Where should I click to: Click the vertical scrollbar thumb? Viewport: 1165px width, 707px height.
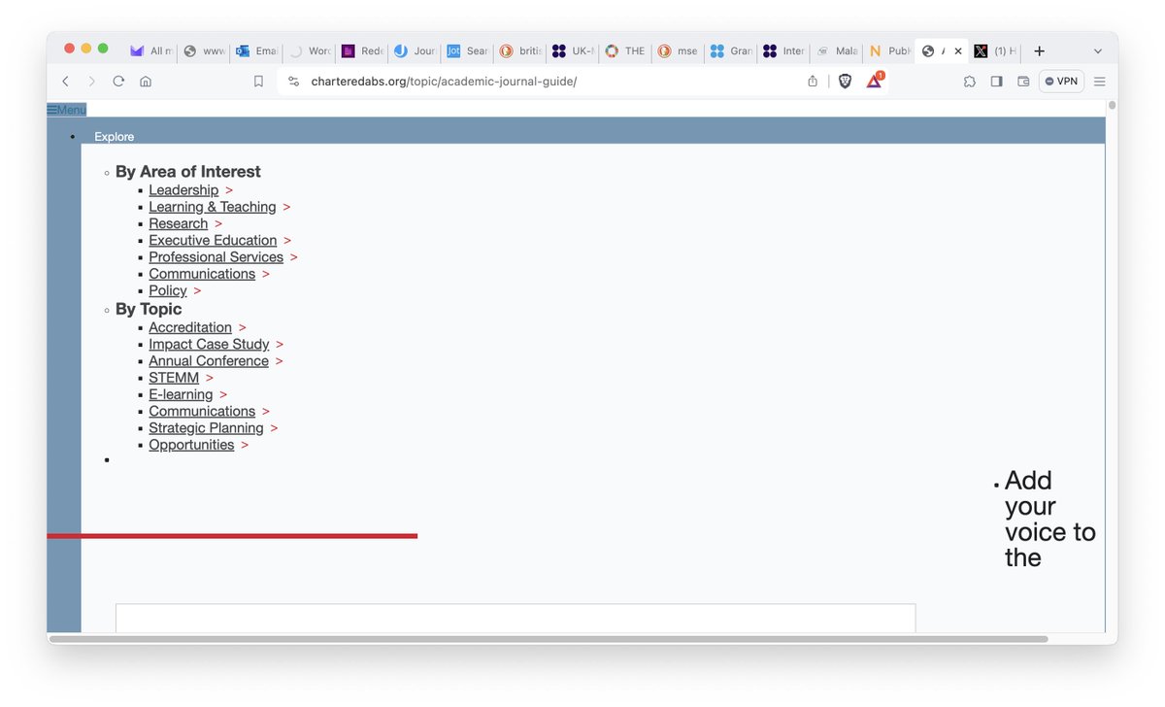(x=1112, y=105)
